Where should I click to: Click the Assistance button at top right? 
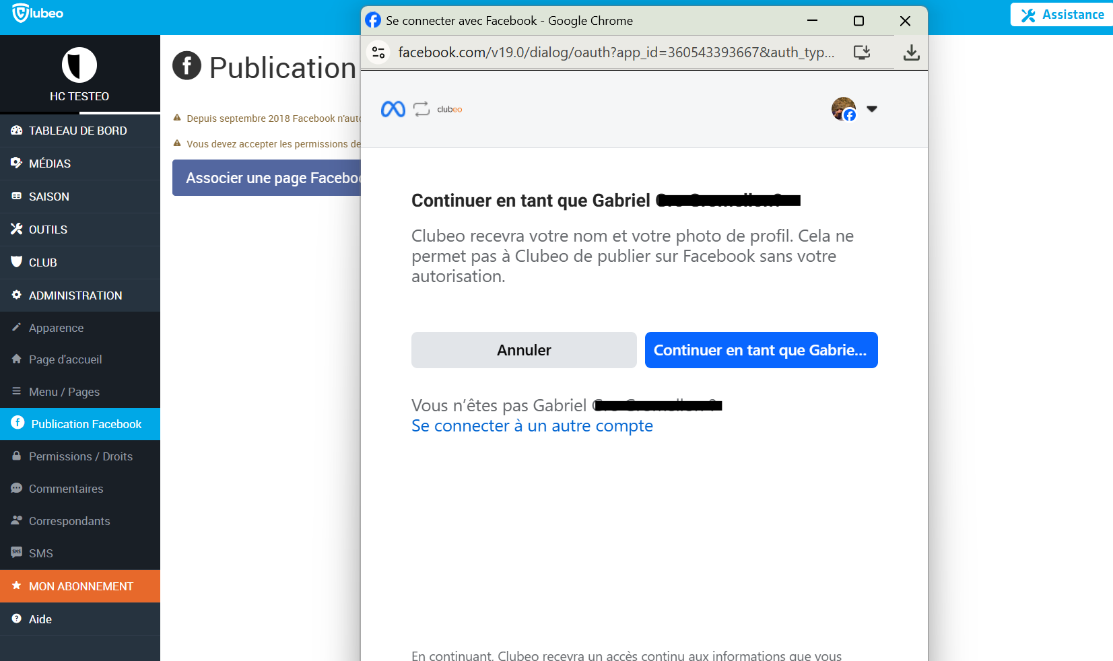1062,15
